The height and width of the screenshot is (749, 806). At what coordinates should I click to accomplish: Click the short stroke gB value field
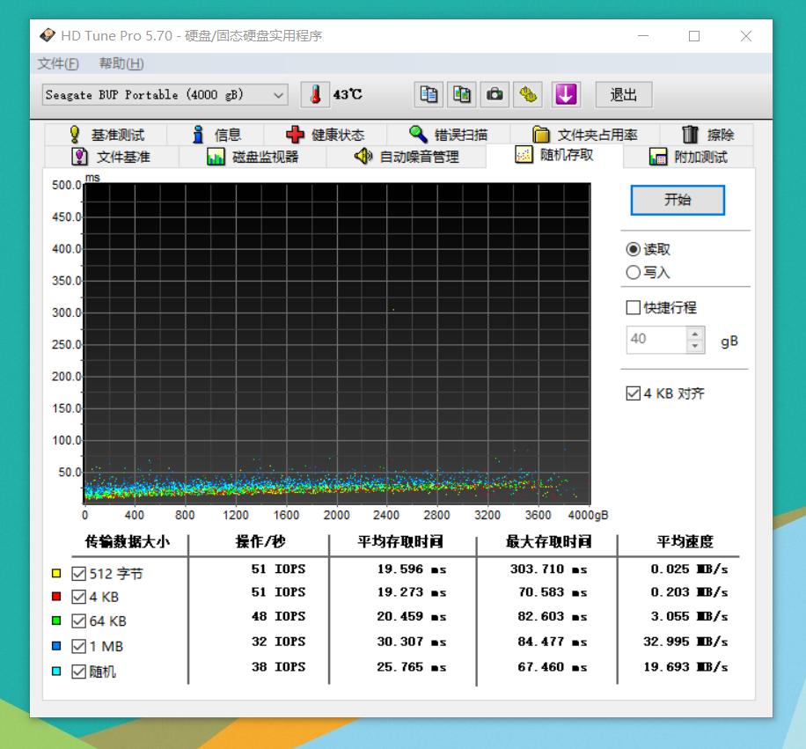coord(656,340)
